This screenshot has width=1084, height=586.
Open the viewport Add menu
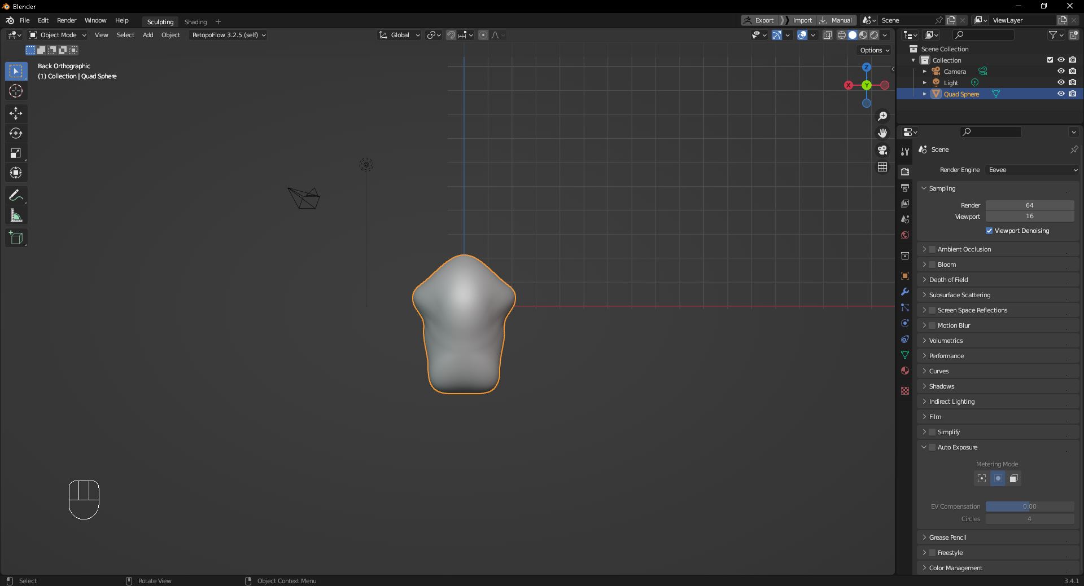[148, 35]
